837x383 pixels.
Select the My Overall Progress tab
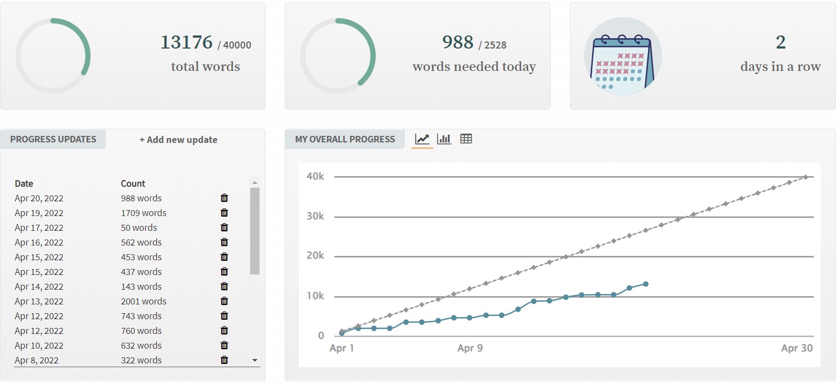pos(345,139)
